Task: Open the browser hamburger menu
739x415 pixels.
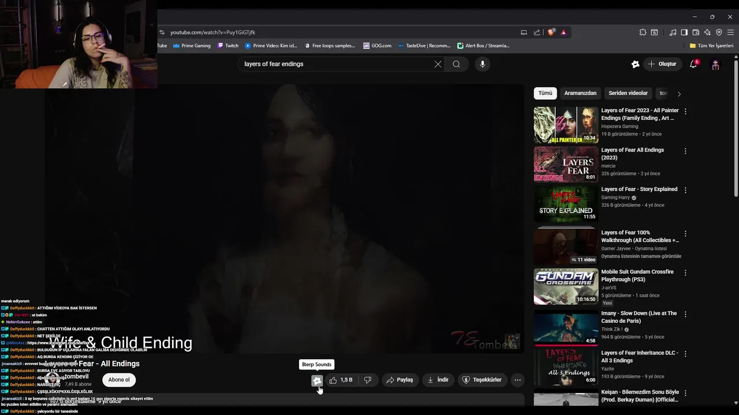Action: coord(730,32)
